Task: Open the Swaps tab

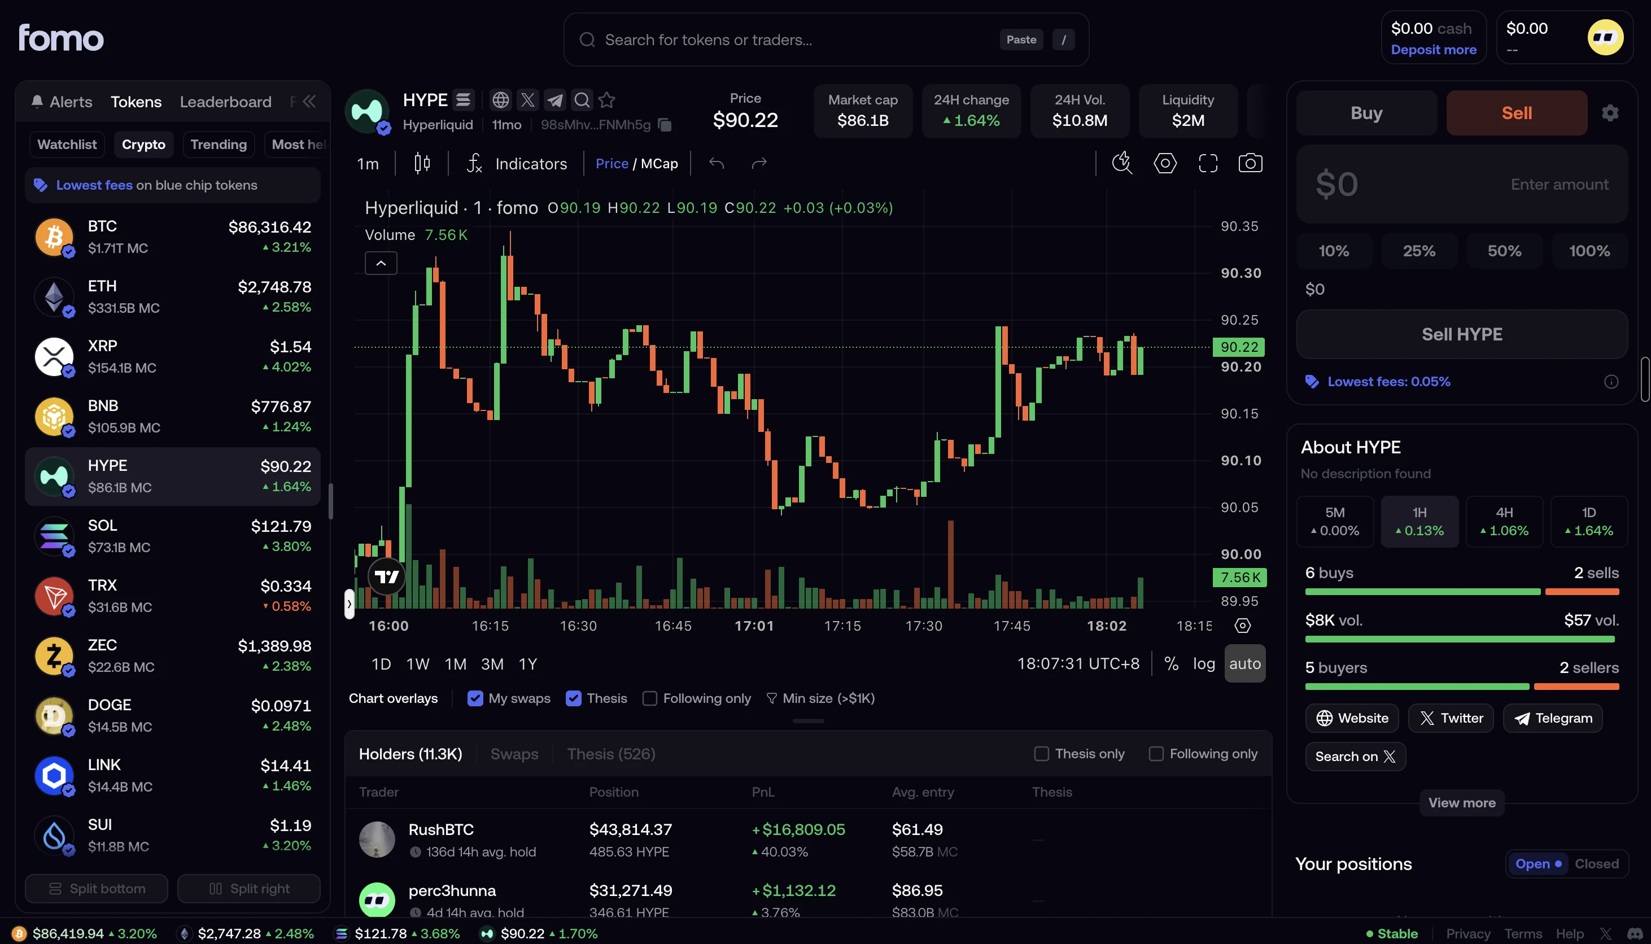Action: tap(514, 754)
